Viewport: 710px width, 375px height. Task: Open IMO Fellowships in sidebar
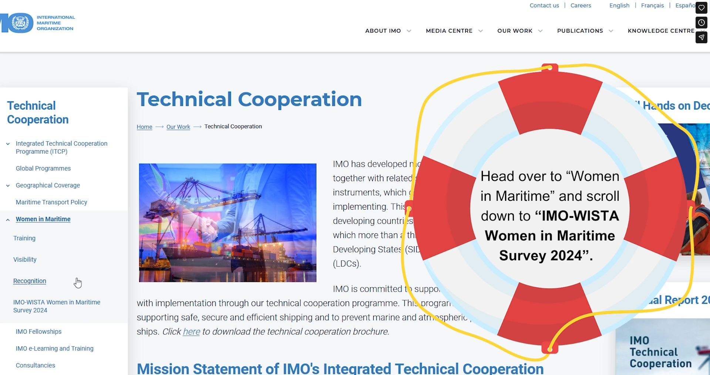point(38,332)
